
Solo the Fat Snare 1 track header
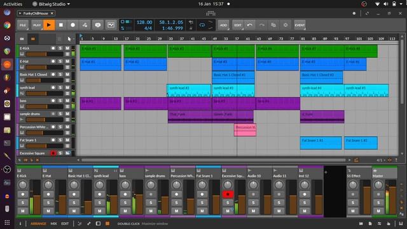(60, 140)
